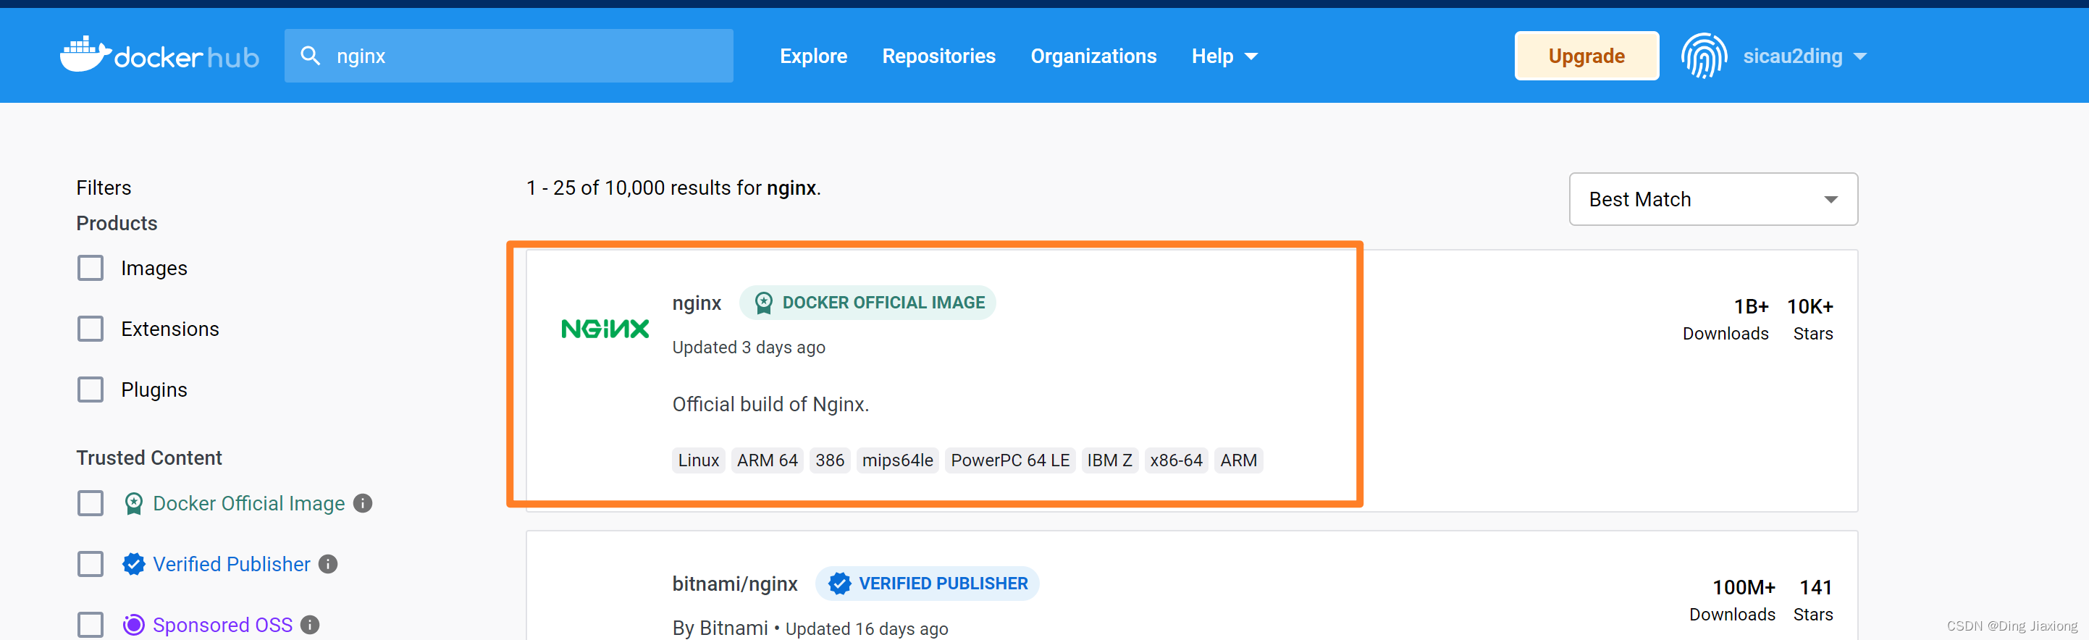The image size is (2089, 640).
Task: Click the NGINX logo thumbnail
Action: [x=605, y=329]
